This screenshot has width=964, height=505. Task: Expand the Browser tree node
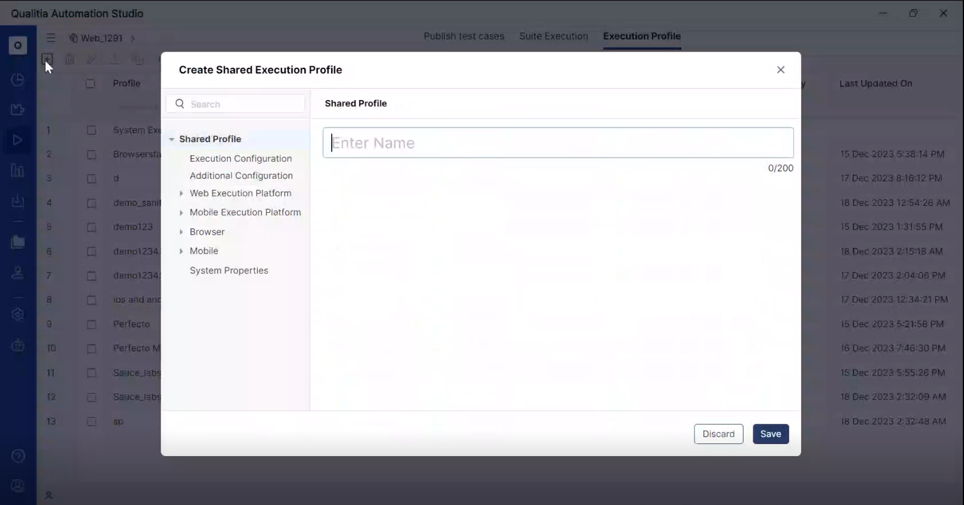coord(181,232)
